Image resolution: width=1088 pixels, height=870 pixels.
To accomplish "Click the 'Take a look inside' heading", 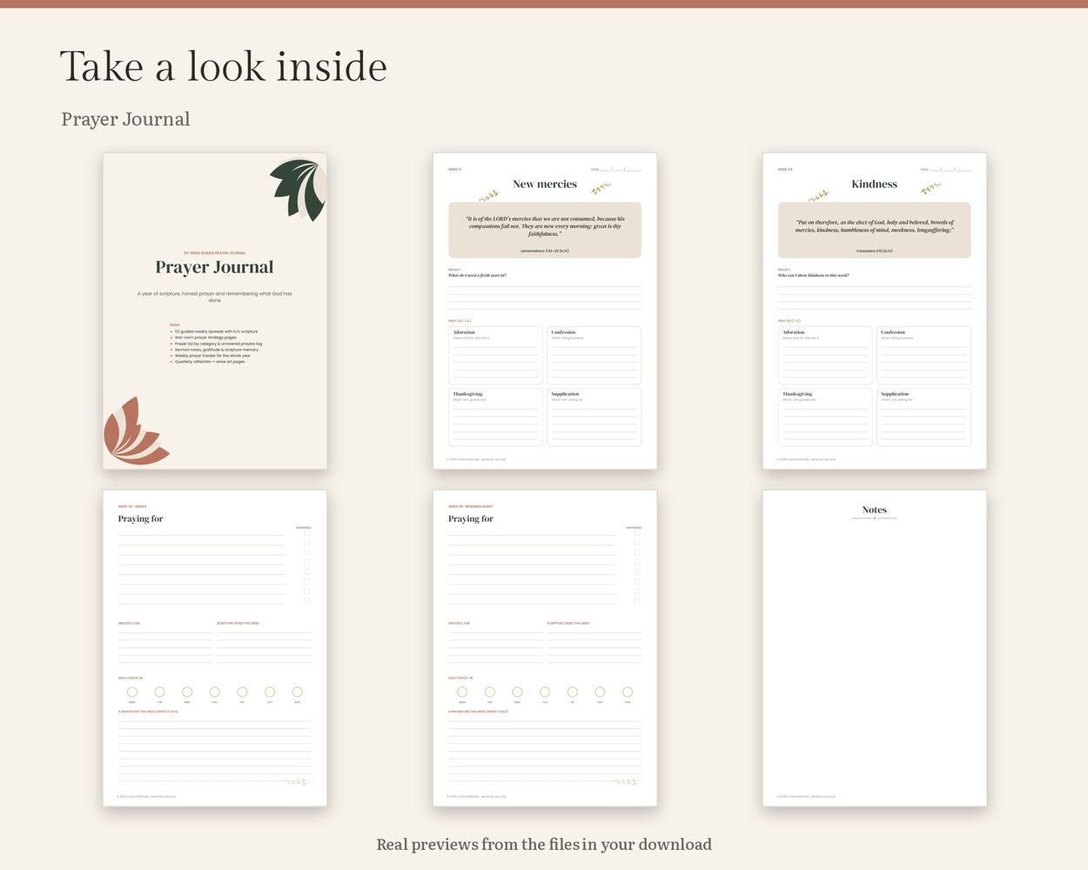I will [224, 67].
